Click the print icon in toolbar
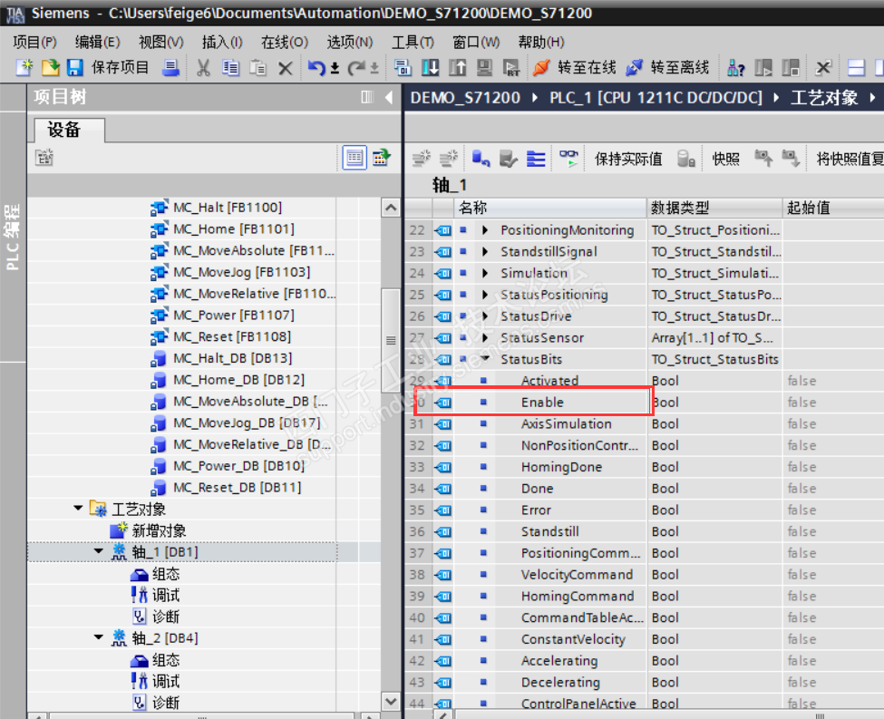This screenshot has height=719, width=884. pyautogui.click(x=170, y=68)
